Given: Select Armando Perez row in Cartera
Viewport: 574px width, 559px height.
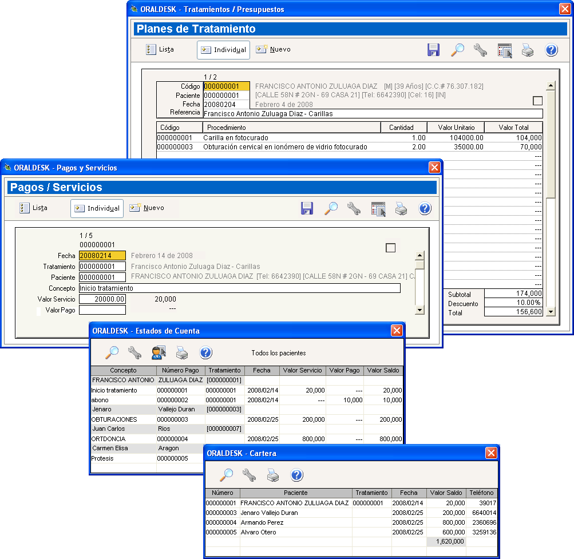Looking at the screenshot, I should coord(351,522).
